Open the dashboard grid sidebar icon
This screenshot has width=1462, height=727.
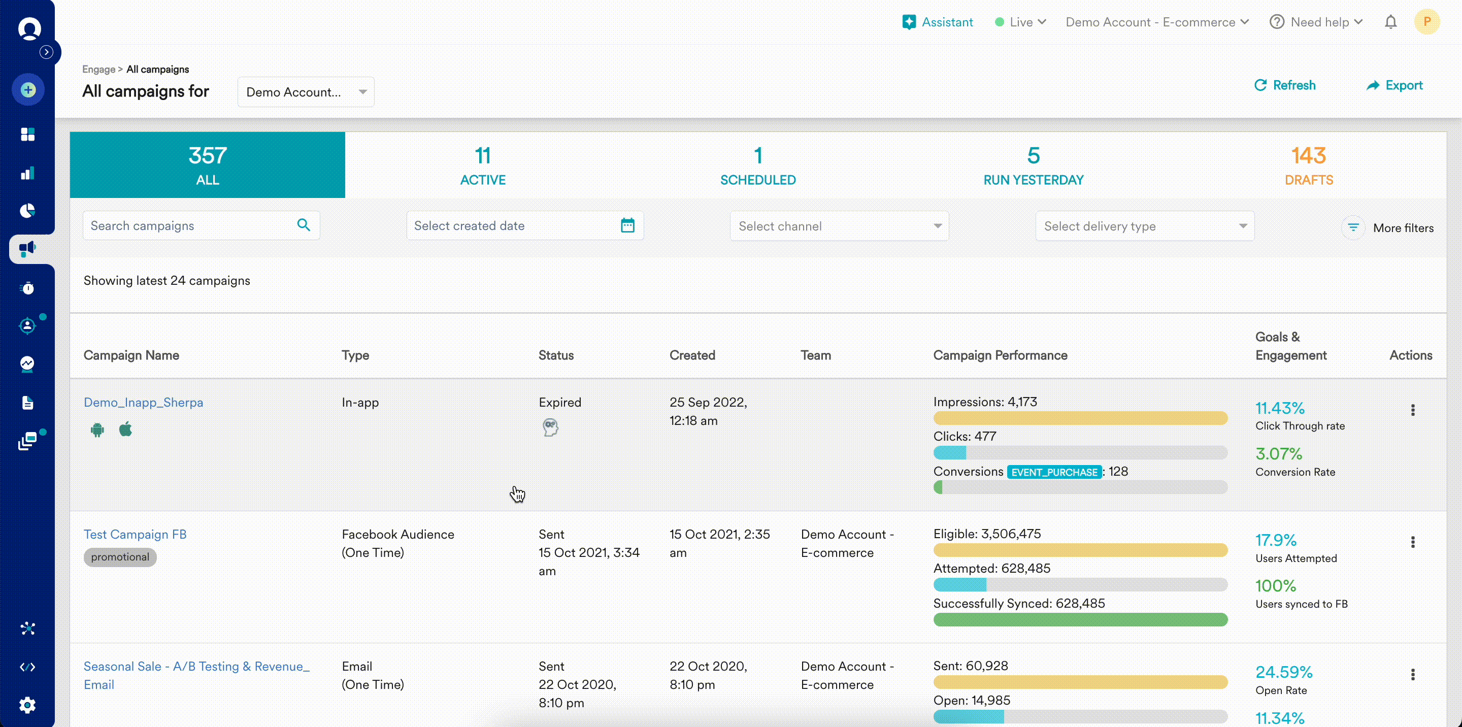(x=27, y=134)
